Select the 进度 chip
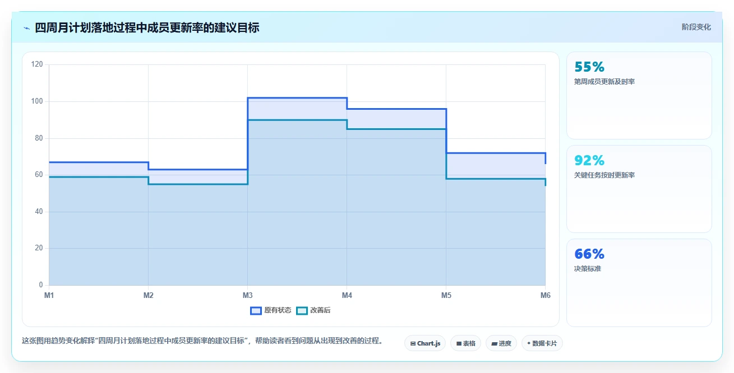The height and width of the screenshot is (373, 734). pos(501,343)
